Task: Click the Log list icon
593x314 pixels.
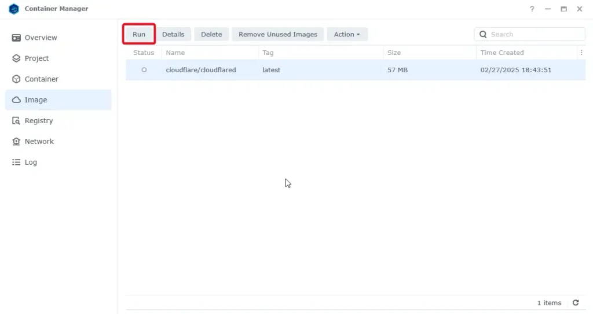Action: coord(16,162)
